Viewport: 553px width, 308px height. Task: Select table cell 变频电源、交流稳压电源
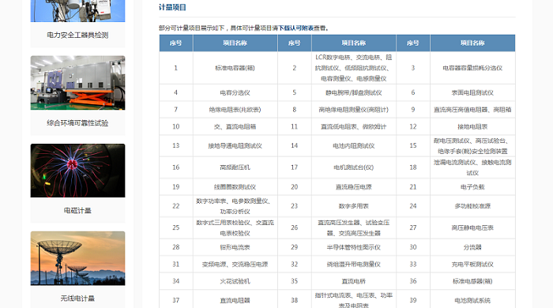coord(235,265)
